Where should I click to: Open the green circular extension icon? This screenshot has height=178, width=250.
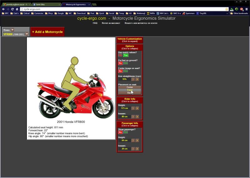(237, 9)
